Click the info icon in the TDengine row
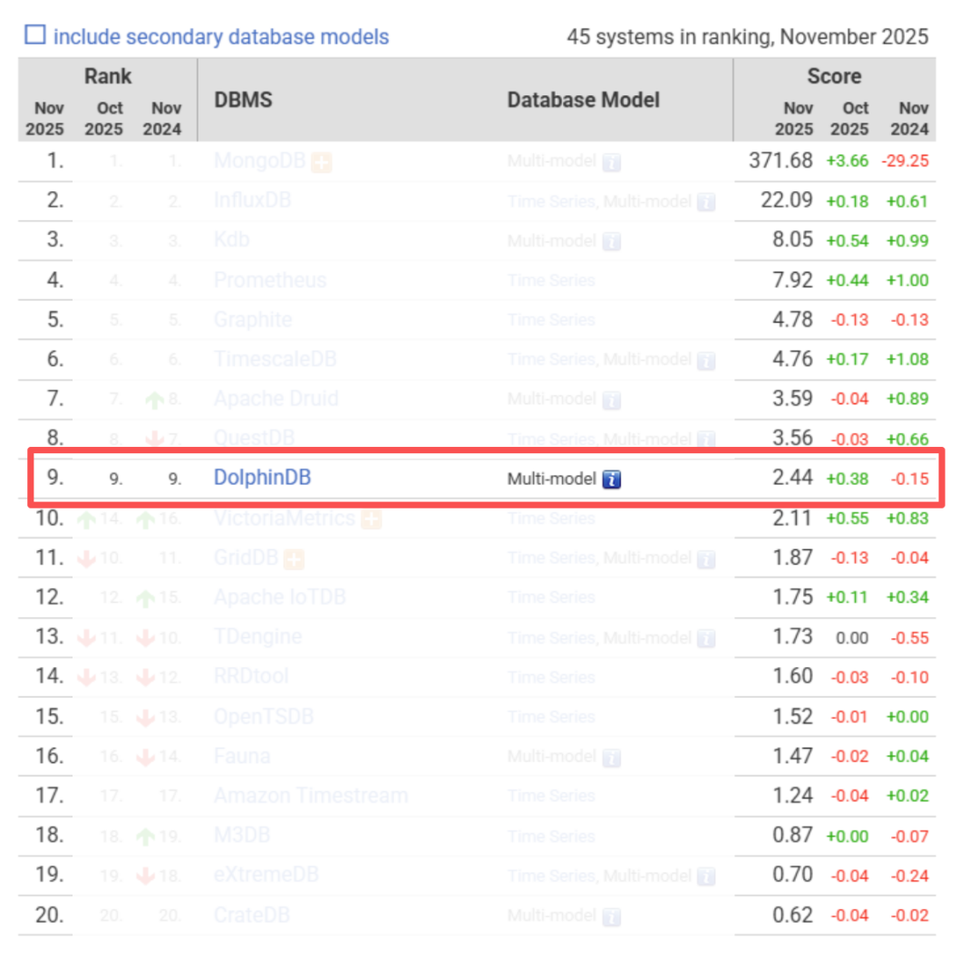 pyautogui.click(x=706, y=638)
